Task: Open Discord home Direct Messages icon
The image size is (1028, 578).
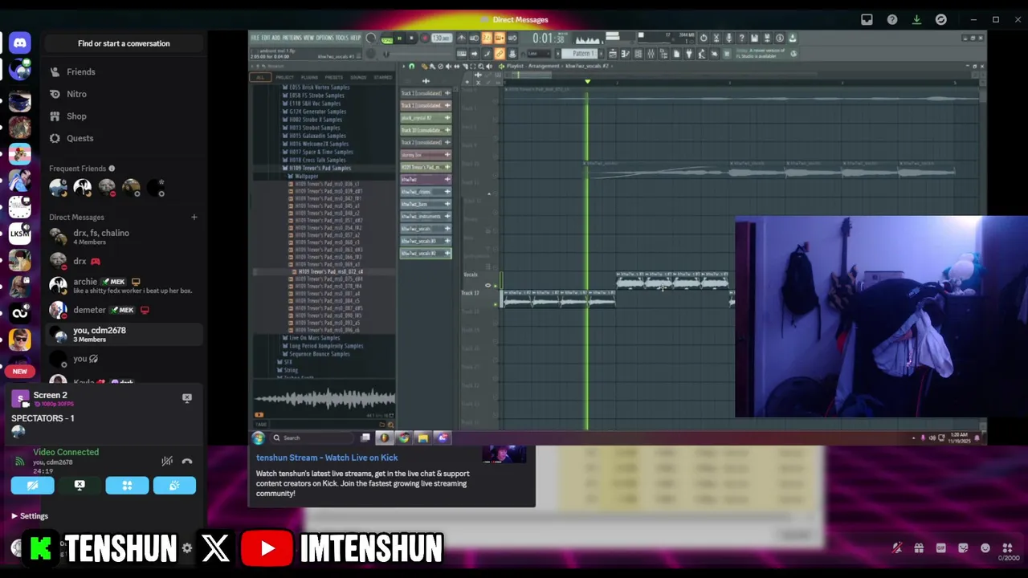Action: tap(20, 43)
